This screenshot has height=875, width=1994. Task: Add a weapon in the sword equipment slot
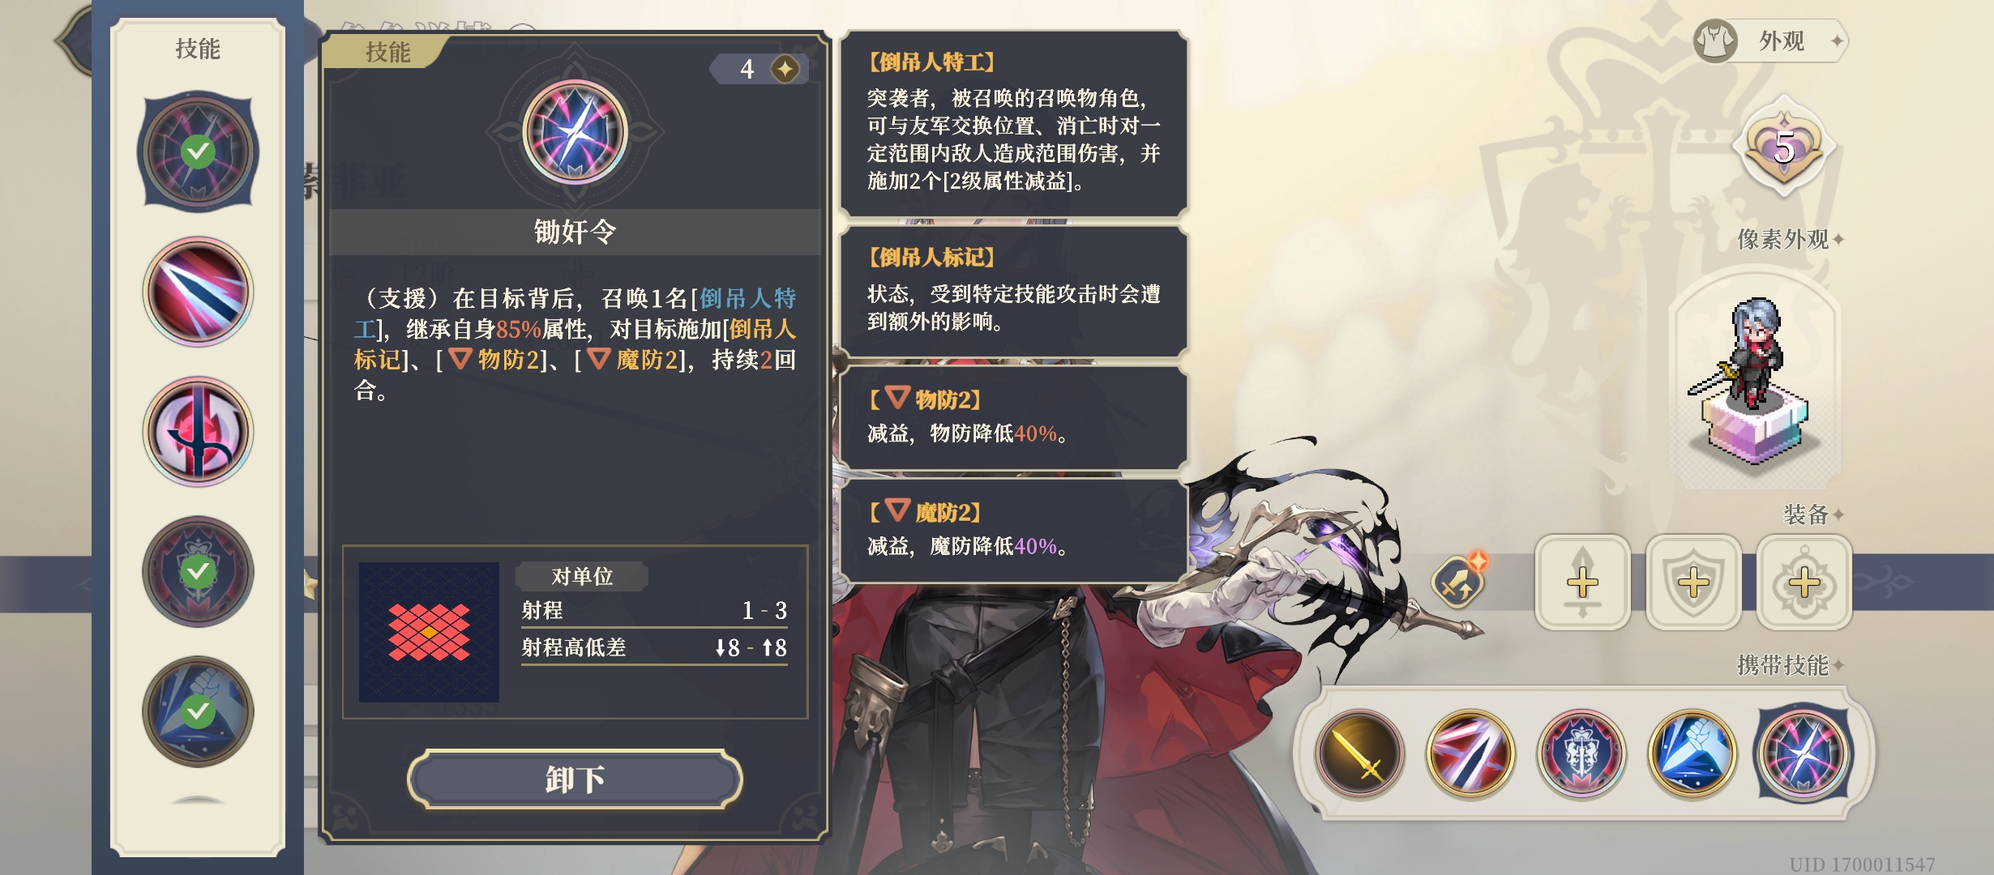click(1582, 582)
